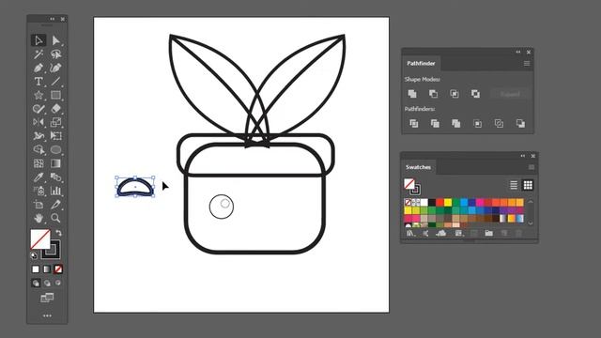
Task: Click the Expand button in Pathfinder
Action: pyautogui.click(x=510, y=94)
